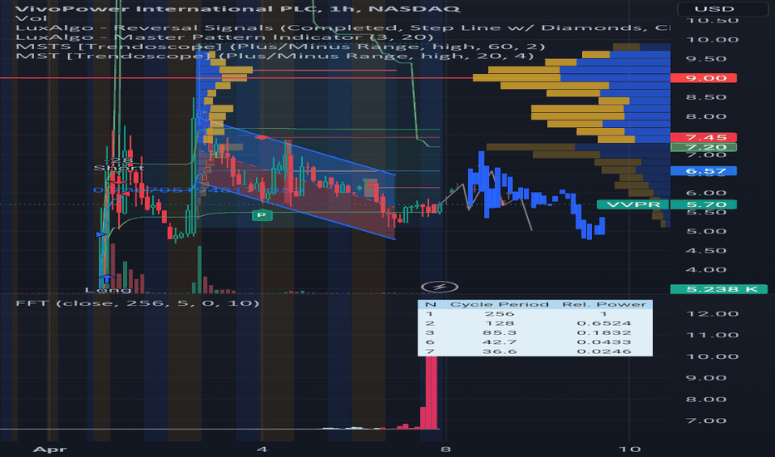775x457 pixels.
Task: Click the 7.20 green price label
Action: [x=703, y=147]
